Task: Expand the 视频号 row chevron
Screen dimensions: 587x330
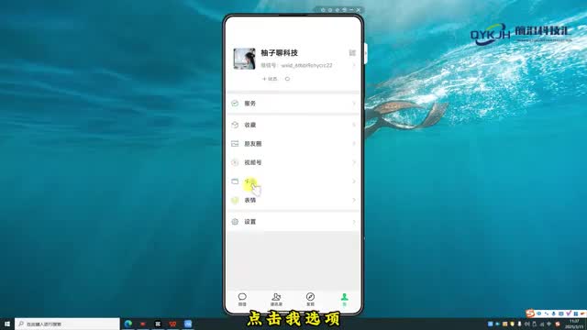Action: (354, 162)
